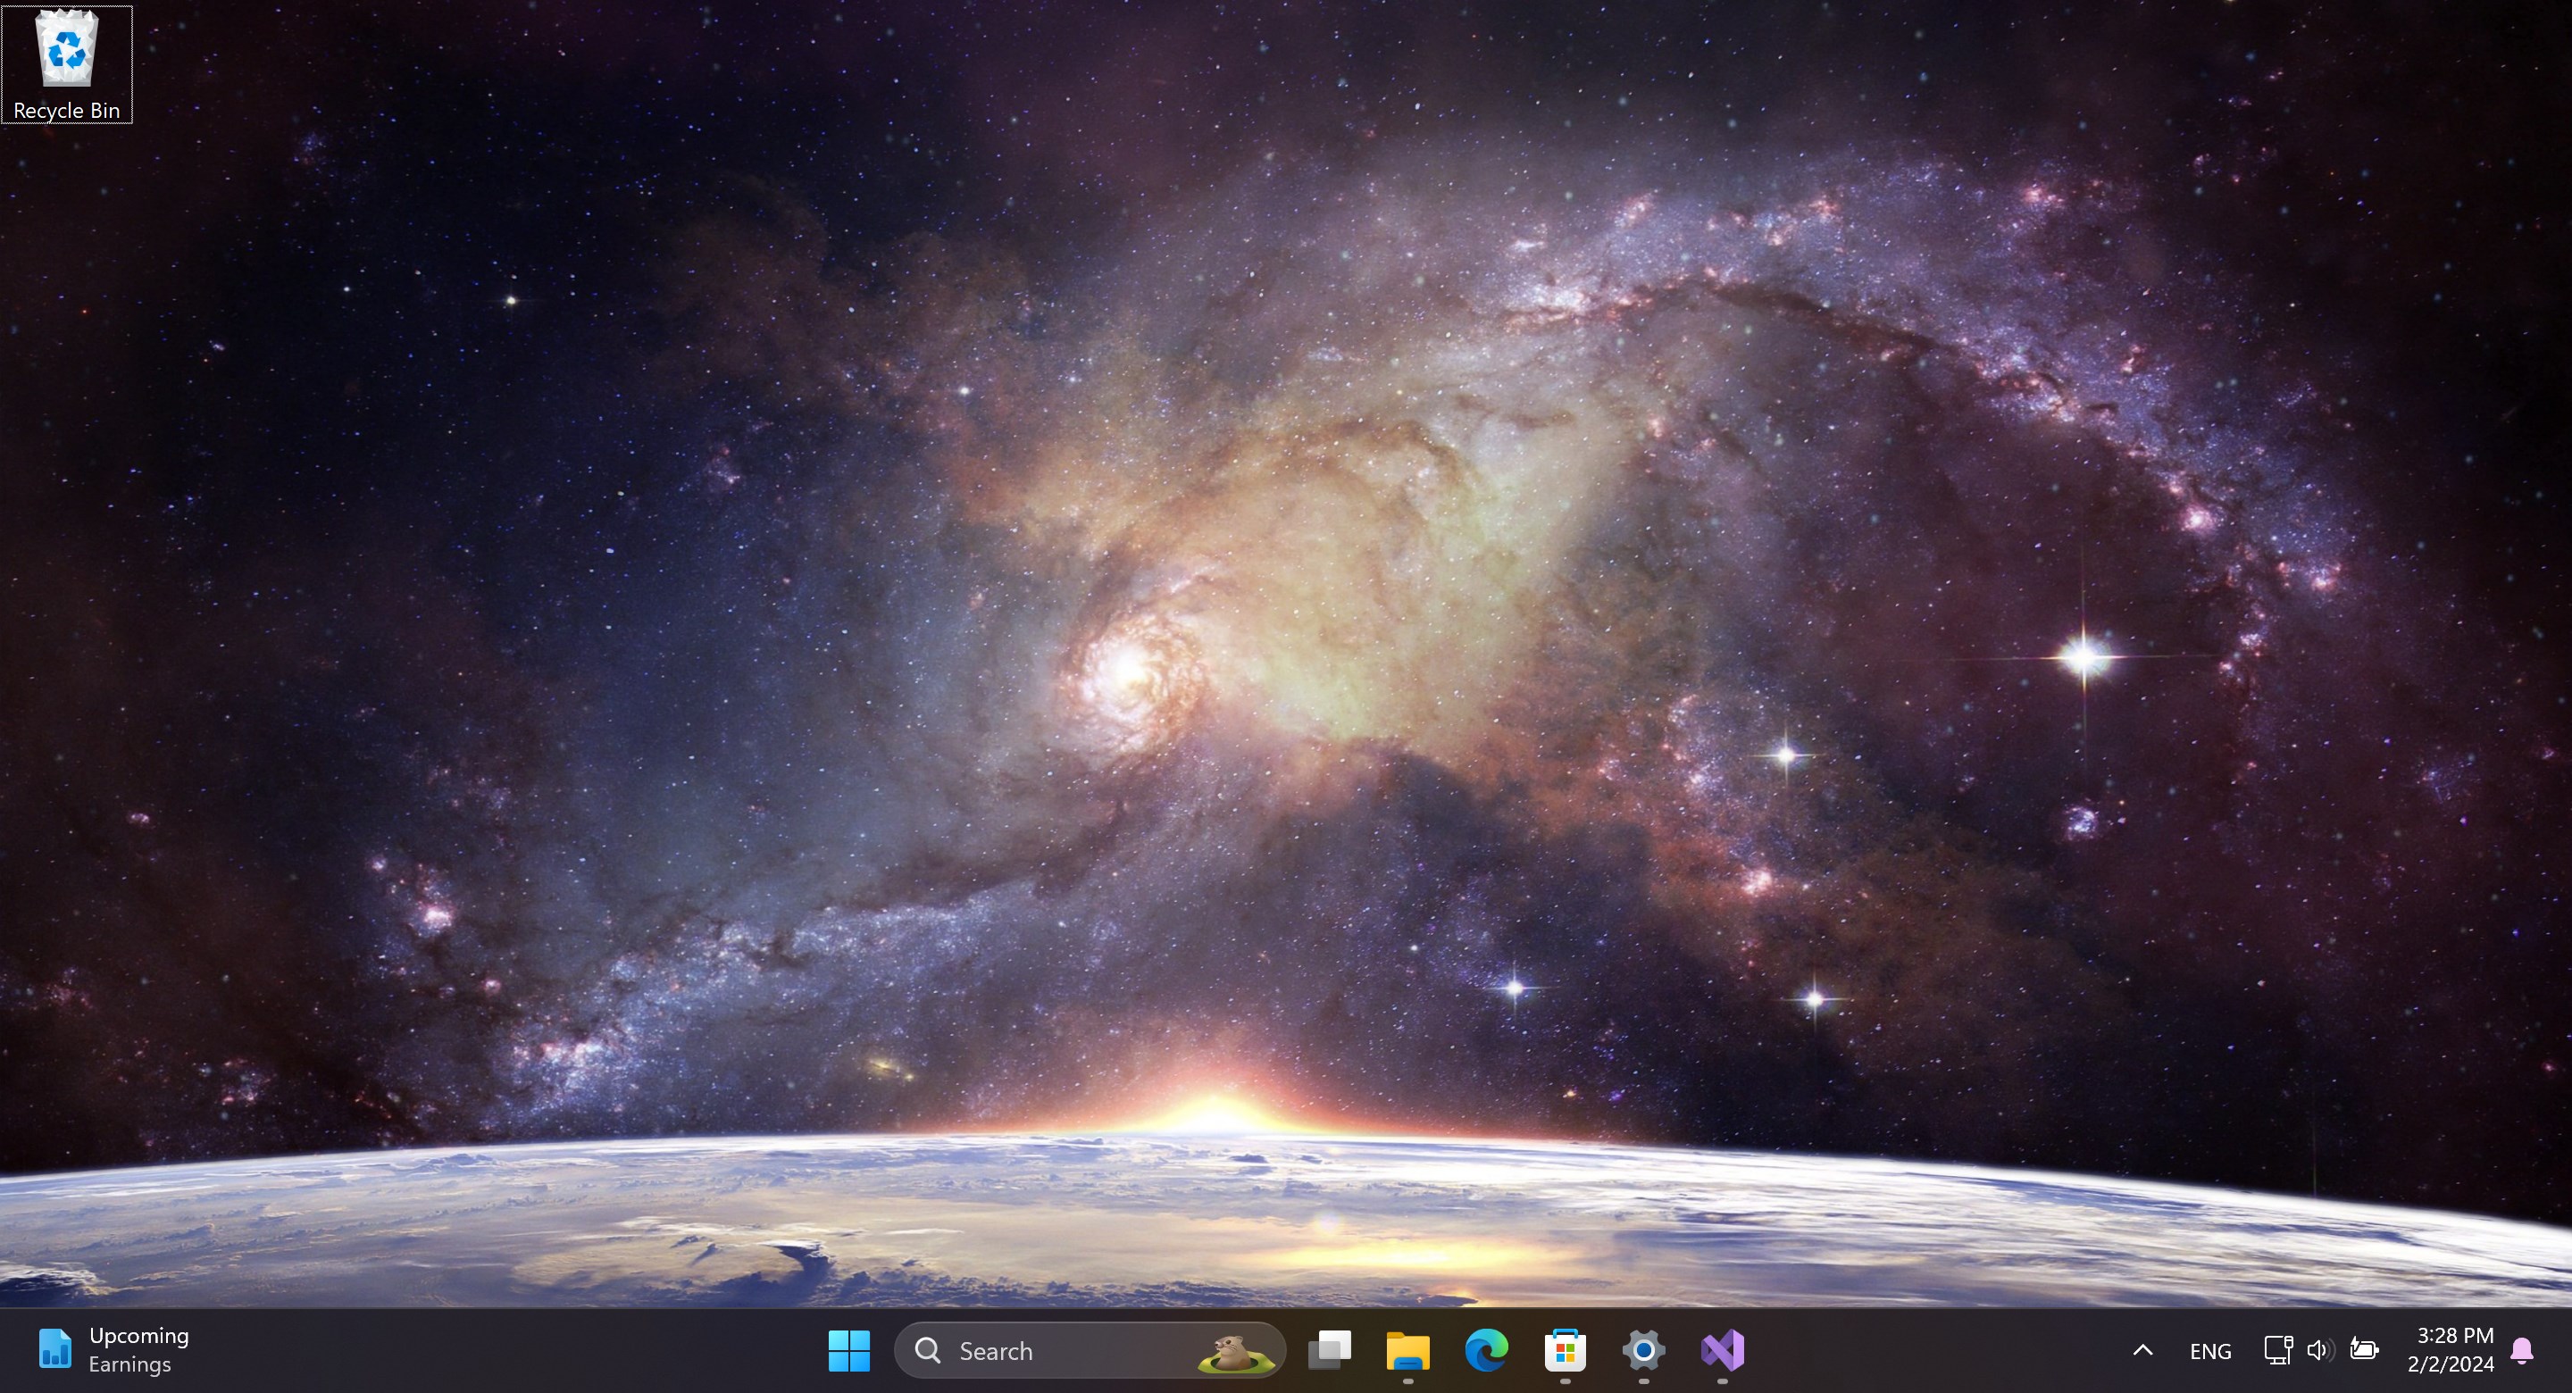Open Microsoft Edge browser

pos(1486,1350)
